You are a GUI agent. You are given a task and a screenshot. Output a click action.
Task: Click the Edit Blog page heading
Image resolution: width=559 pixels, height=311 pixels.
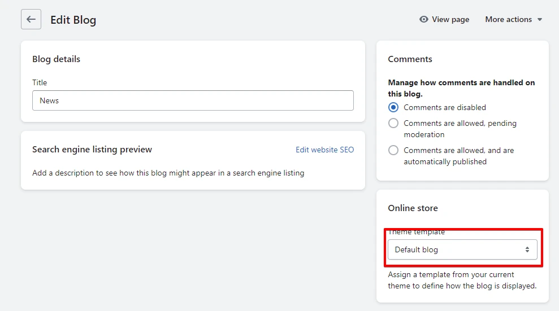tap(73, 20)
